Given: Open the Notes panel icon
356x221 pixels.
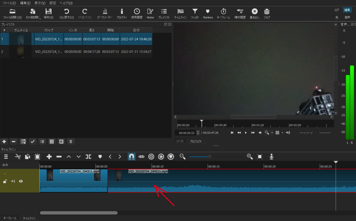Looking at the screenshot, I should tap(150, 14).
